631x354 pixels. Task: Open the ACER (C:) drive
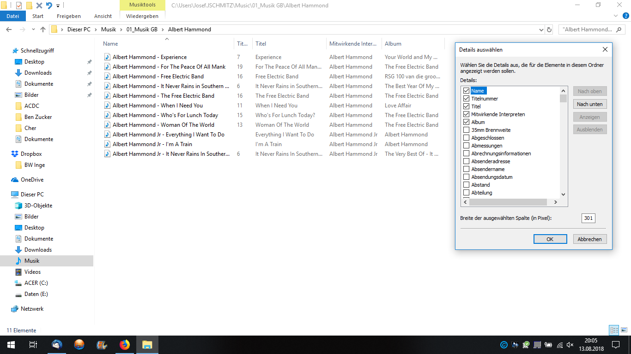point(36,283)
